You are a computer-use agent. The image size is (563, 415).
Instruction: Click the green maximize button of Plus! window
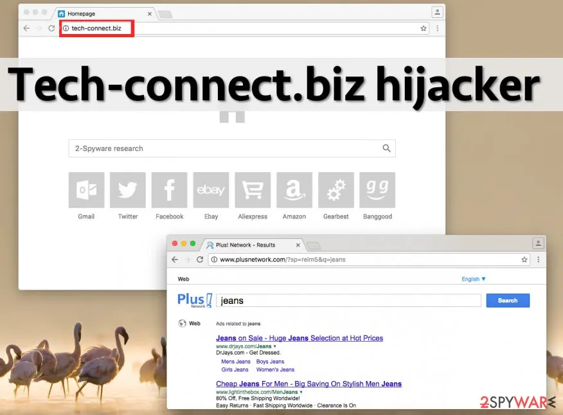pos(193,243)
